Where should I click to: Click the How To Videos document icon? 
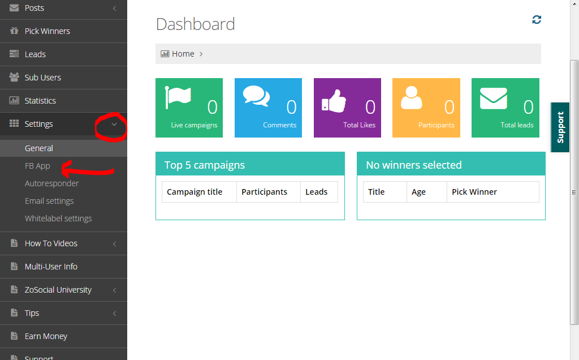click(x=14, y=243)
